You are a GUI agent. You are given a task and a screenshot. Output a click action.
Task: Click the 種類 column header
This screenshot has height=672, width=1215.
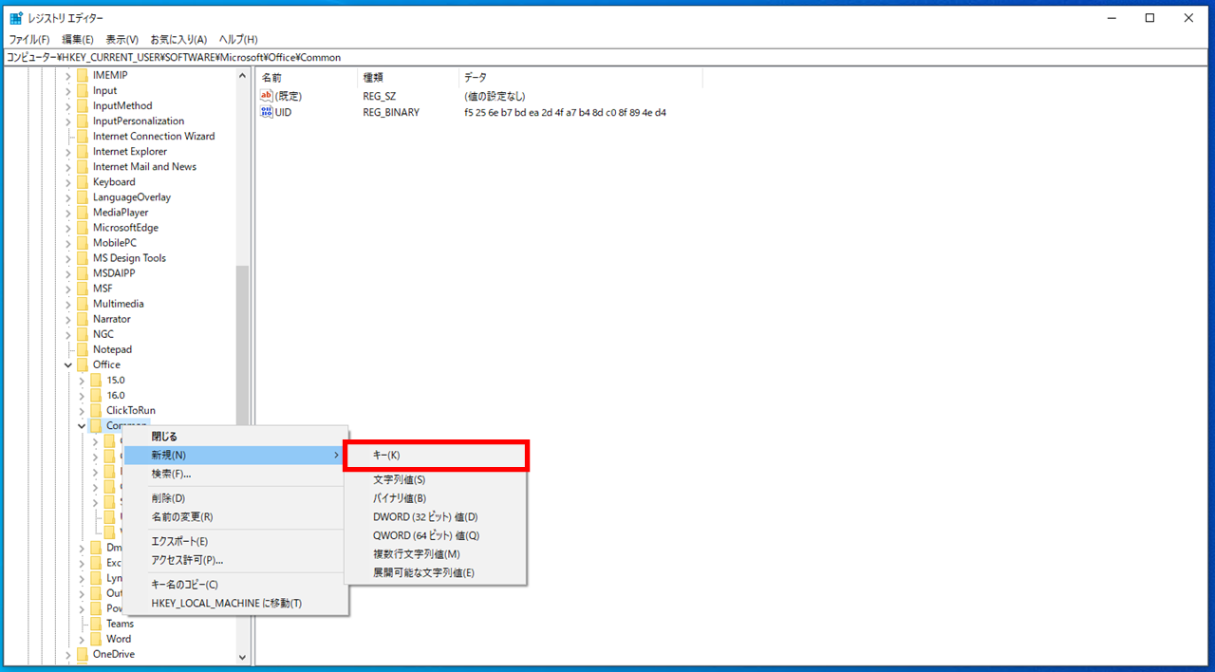(408, 77)
